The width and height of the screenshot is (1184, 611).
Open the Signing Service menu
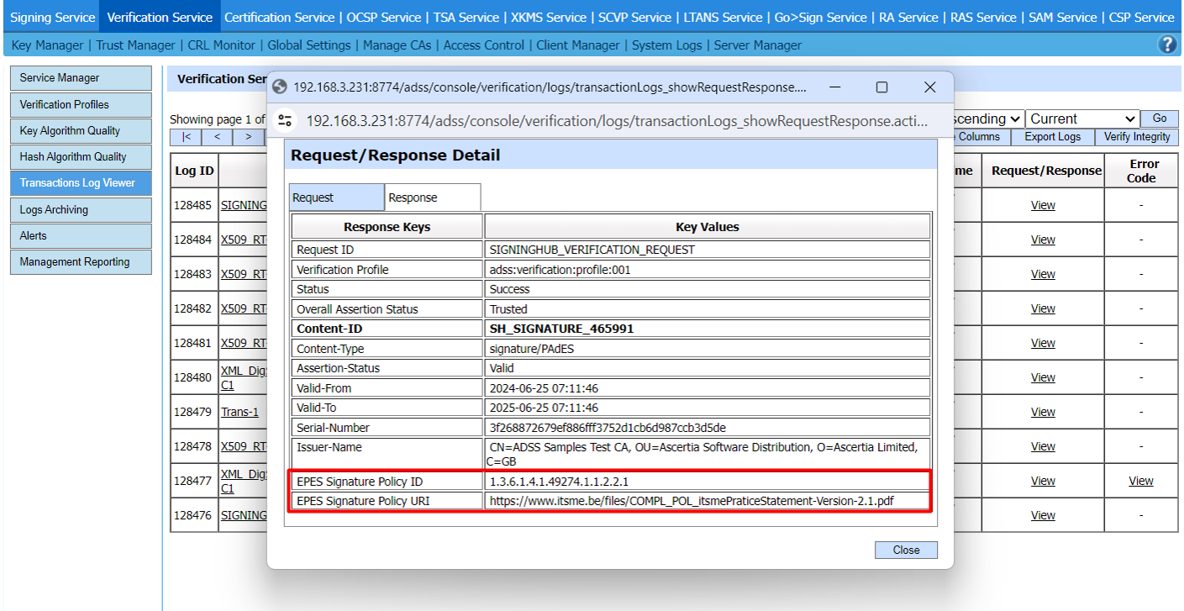(52, 17)
